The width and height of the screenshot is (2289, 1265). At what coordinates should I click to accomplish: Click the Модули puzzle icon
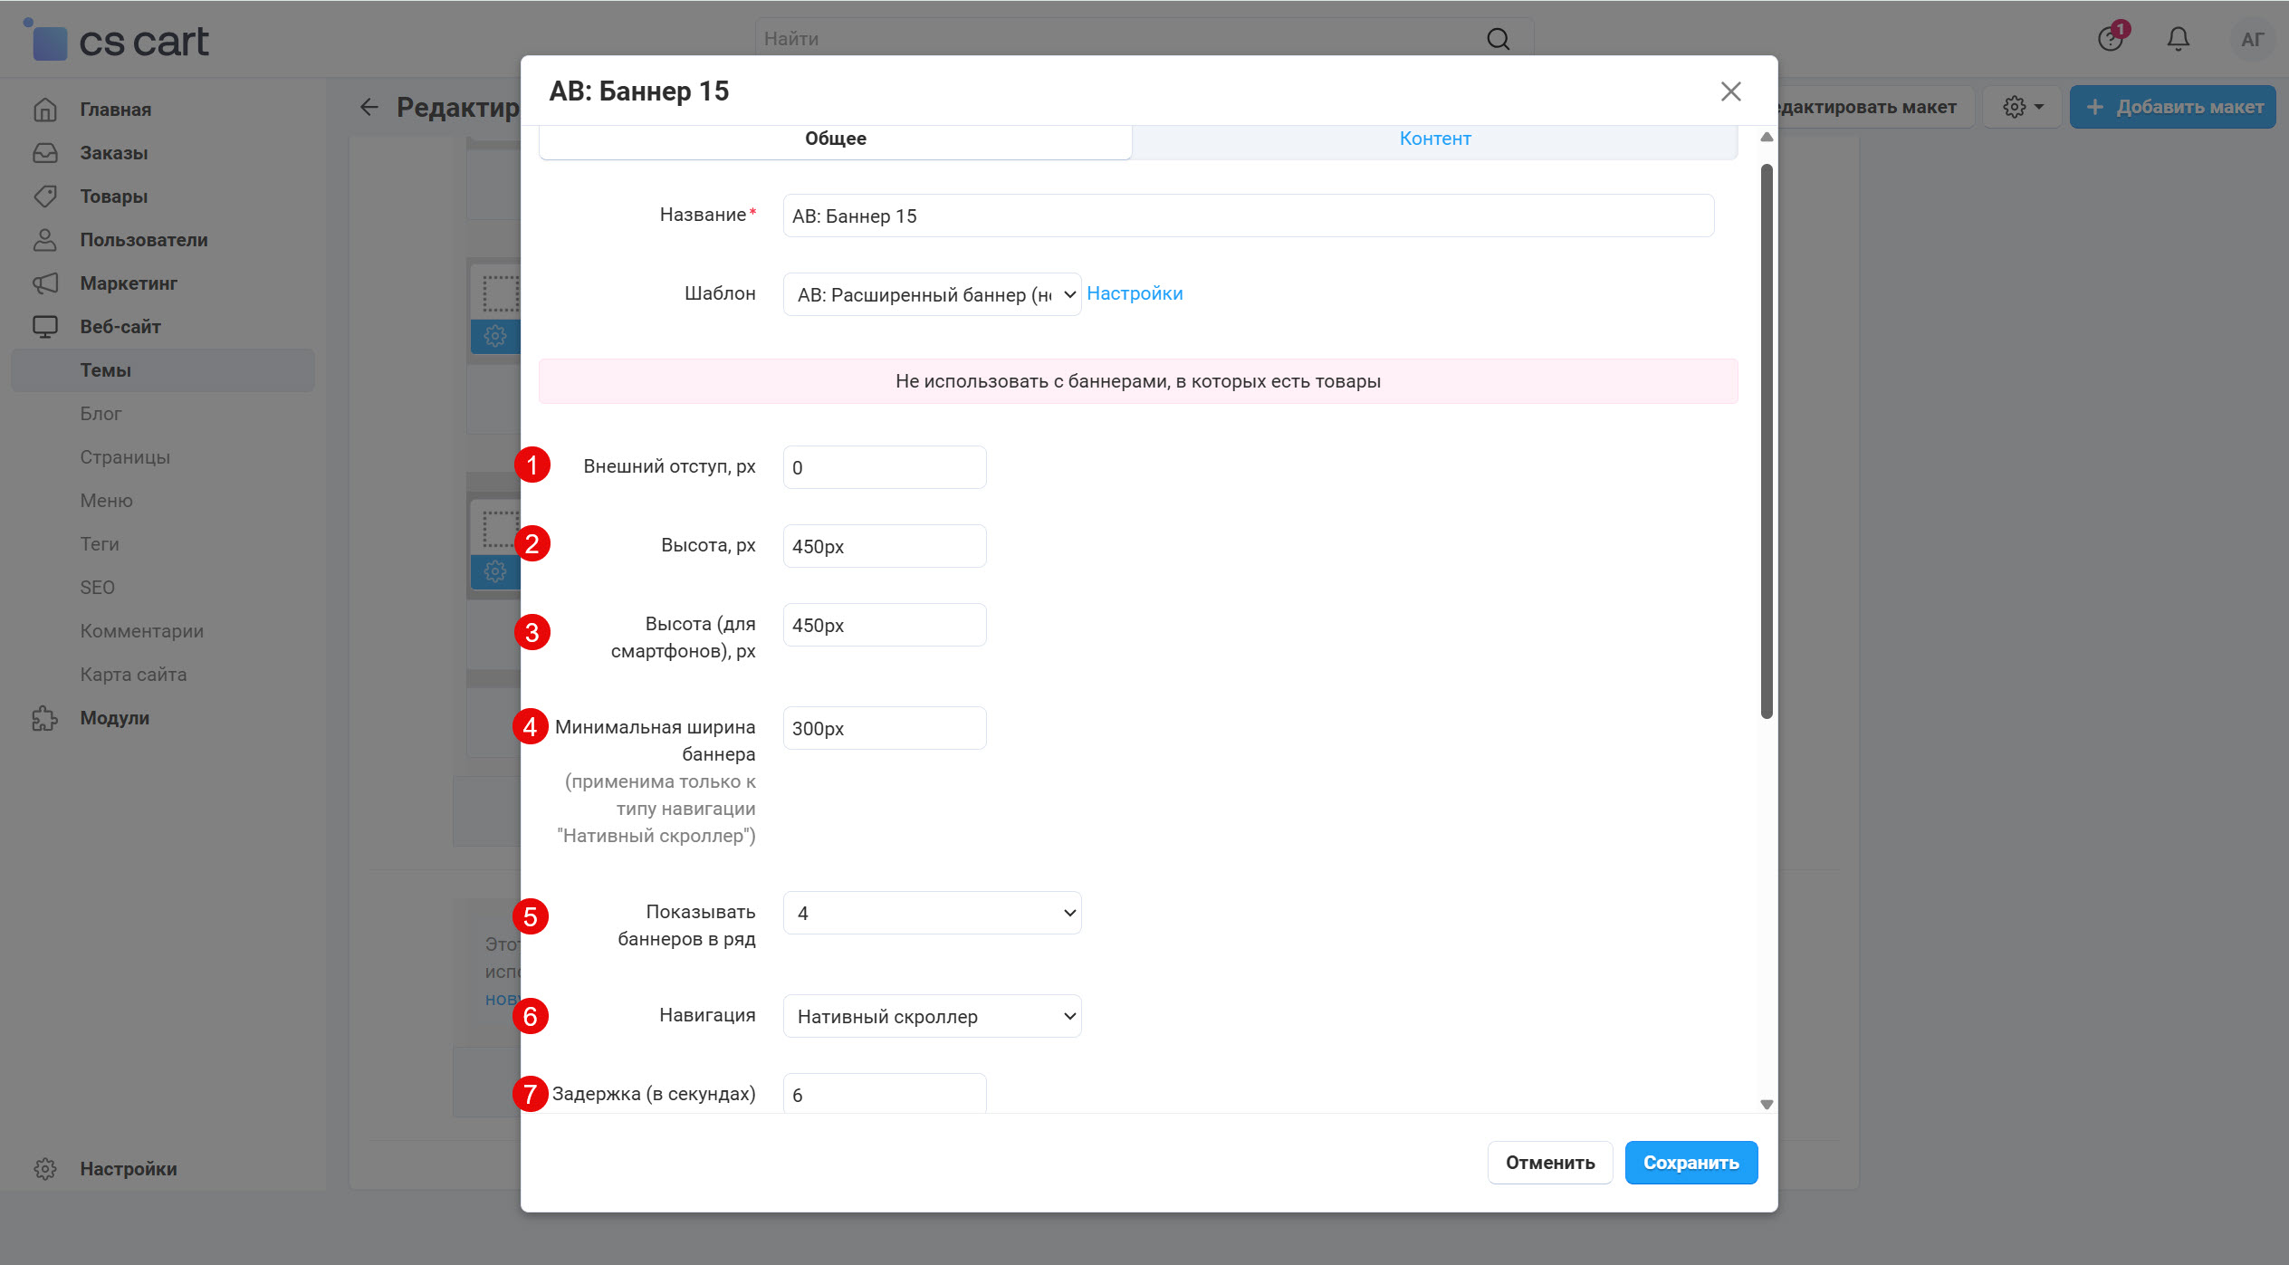[45, 718]
